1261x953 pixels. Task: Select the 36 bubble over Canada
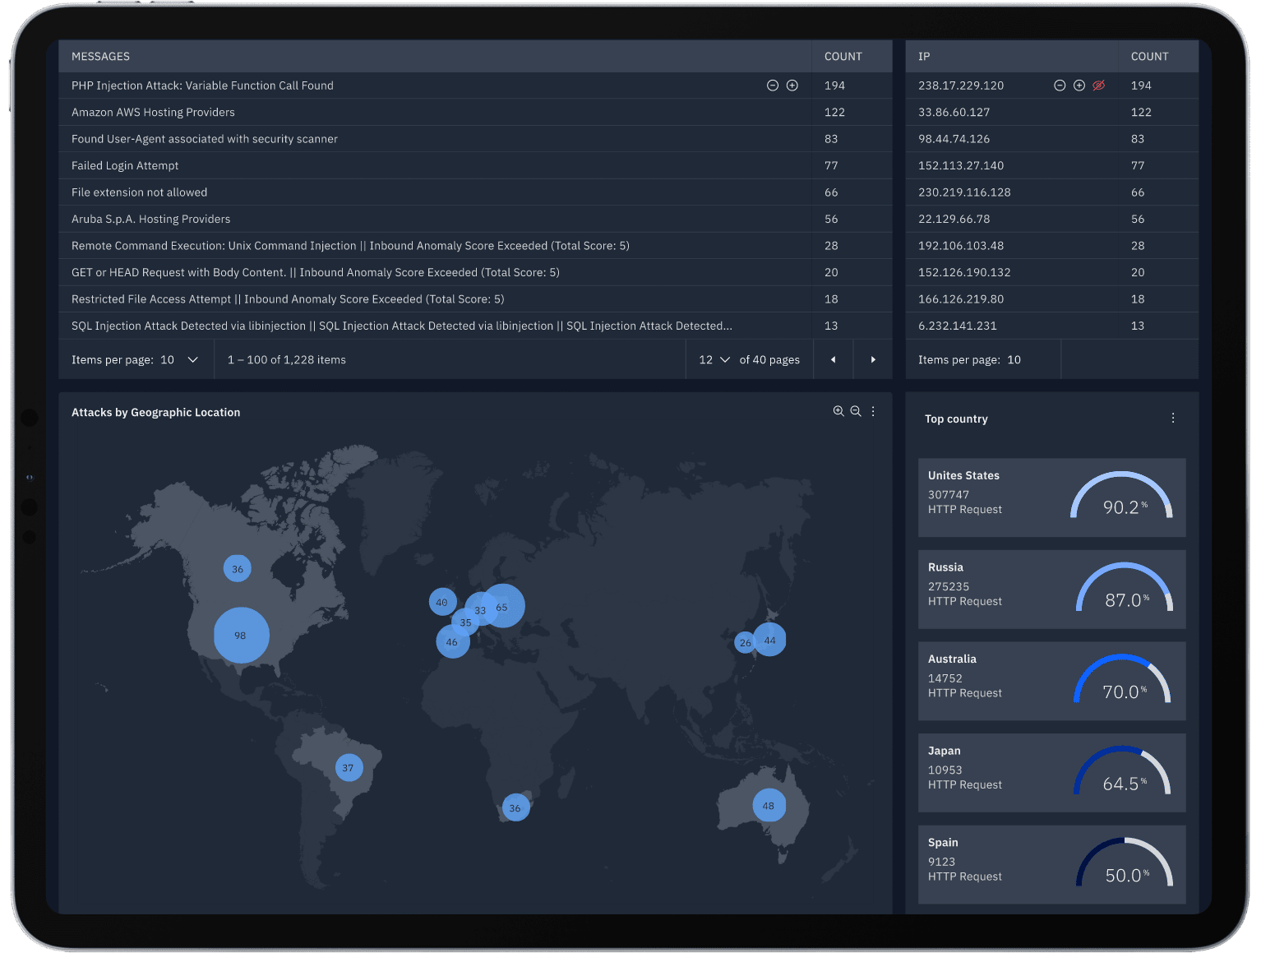pyautogui.click(x=238, y=568)
